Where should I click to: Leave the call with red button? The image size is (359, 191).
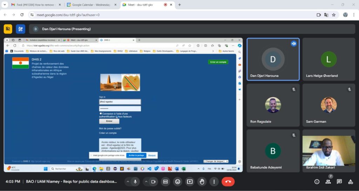click(228, 182)
